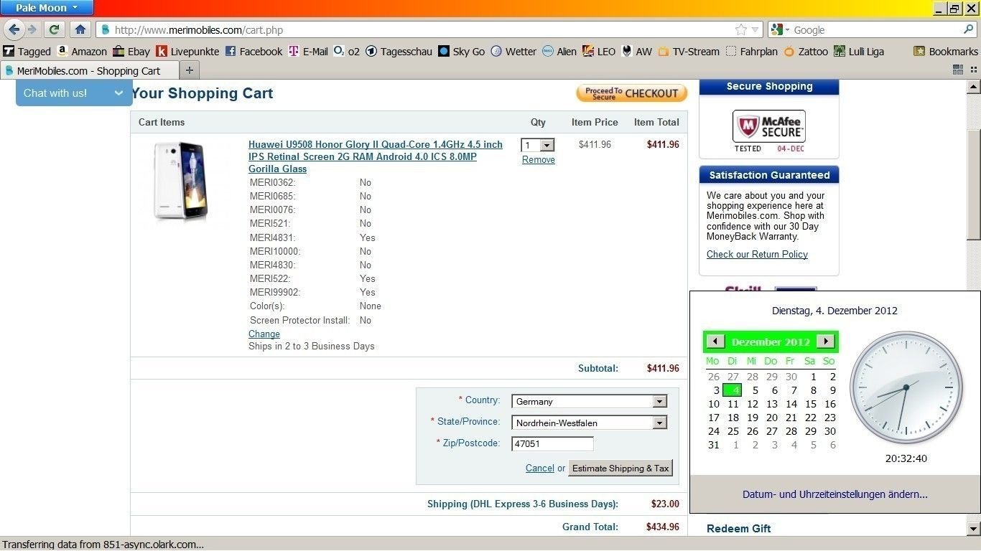Screen dimensions: 981x551
Task: Open the LEO bookmark
Action: (599, 51)
